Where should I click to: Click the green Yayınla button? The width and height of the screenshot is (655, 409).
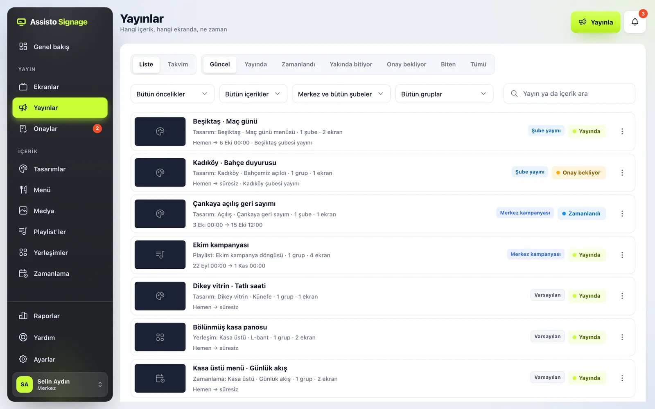[x=596, y=22]
